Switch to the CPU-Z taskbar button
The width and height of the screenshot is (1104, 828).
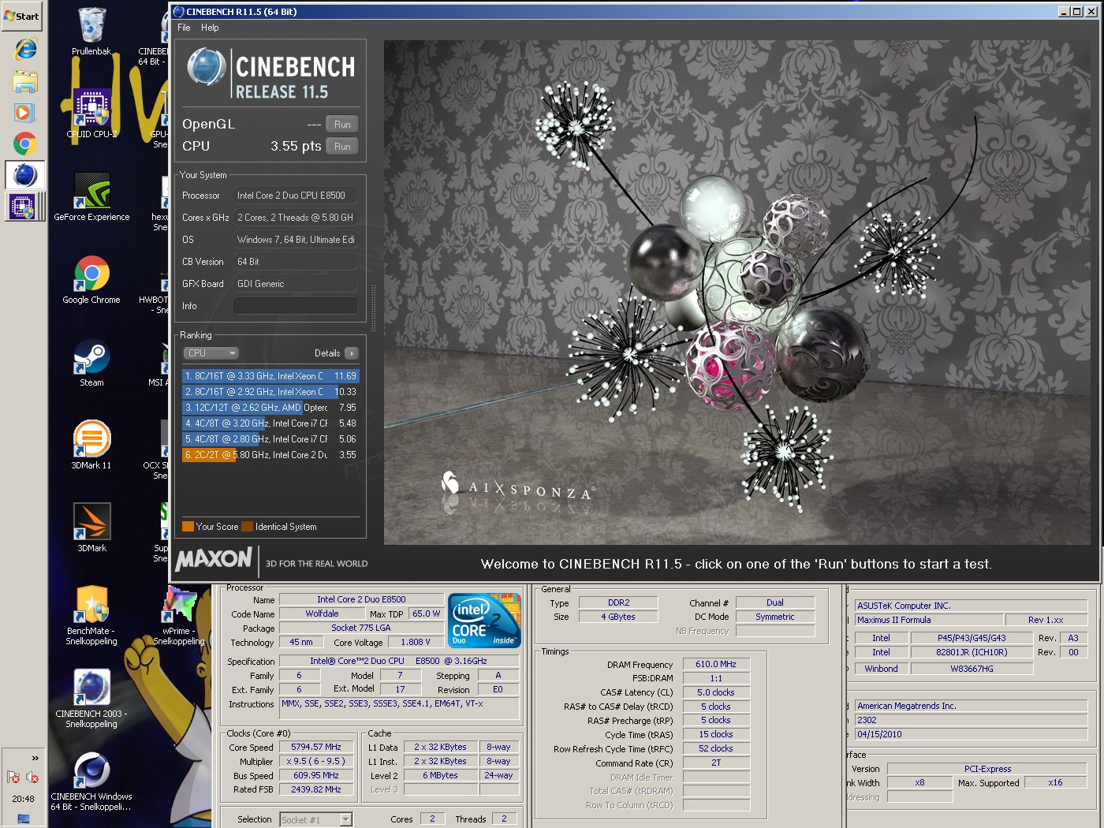pos(24,207)
